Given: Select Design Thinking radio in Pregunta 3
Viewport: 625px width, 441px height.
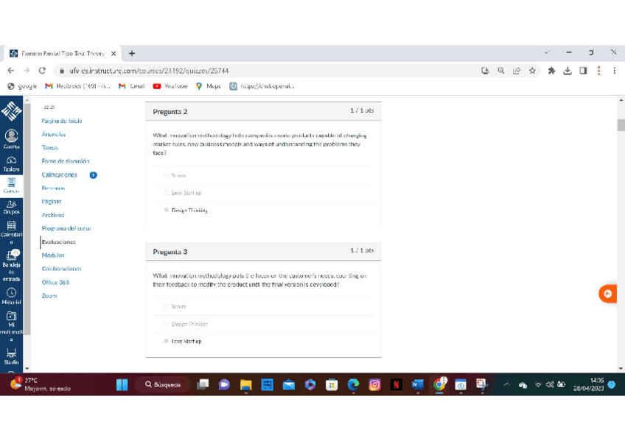Looking at the screenshot, I should point(167,324).
